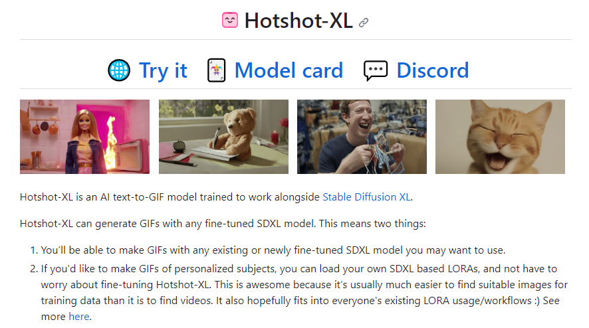Select the Barbie doll kitchen fire GIF
Screen dimensions: 589x328
pos(84,137)
